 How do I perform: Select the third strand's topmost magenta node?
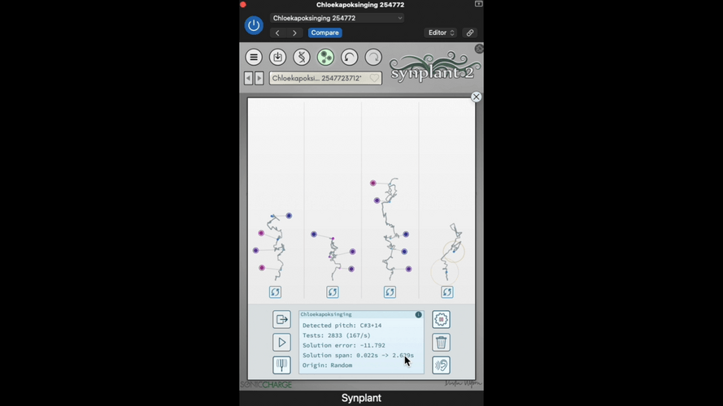tap(373, 184)
